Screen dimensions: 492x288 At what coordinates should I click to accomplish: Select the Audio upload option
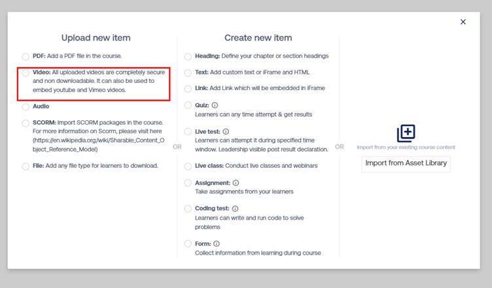(26, 106)
